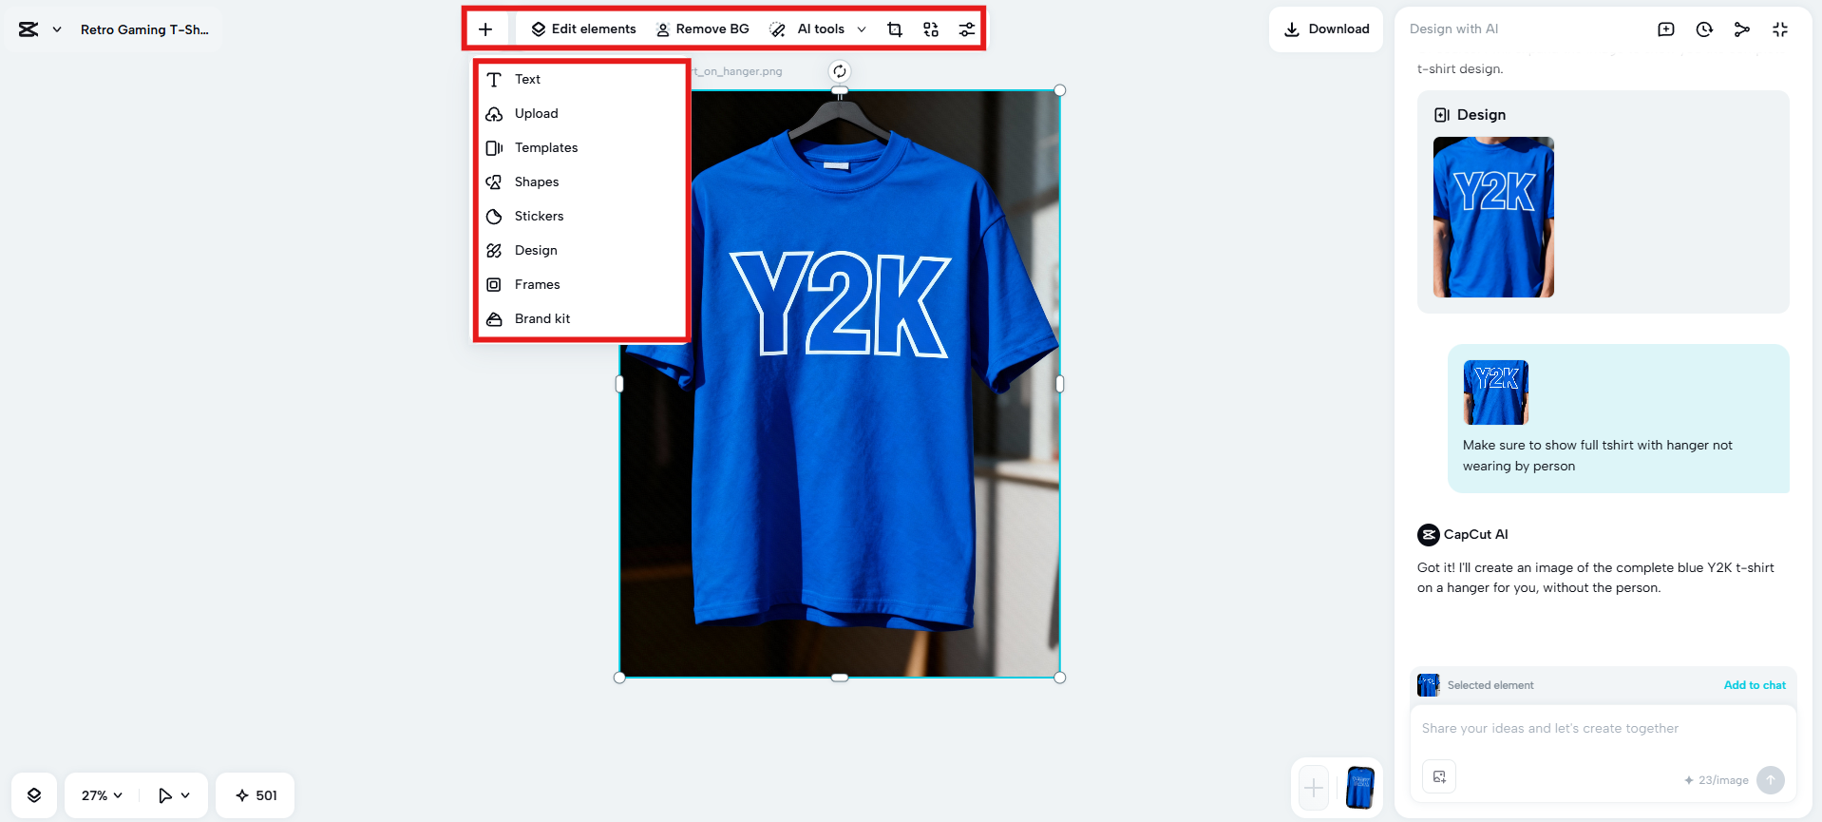Open chat history clock icon

tap(1704, 29)
